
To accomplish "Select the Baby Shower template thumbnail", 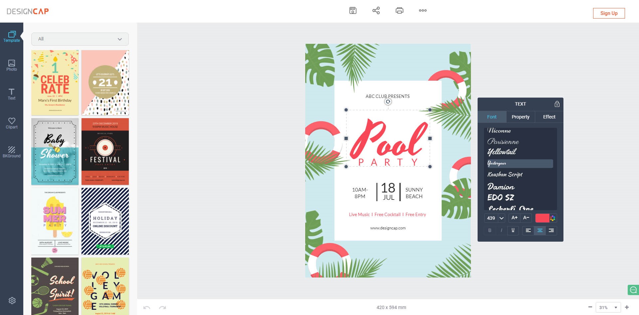I will click(55, 151).
